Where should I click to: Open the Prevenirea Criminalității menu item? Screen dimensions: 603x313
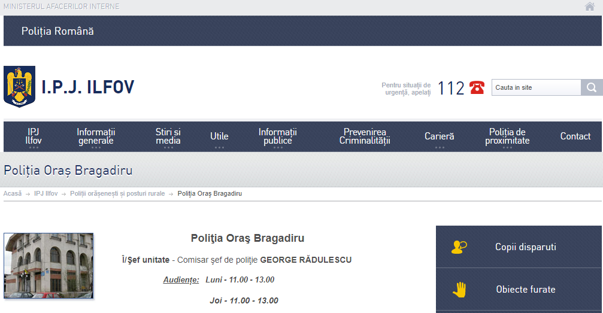[x=365, y=136]
